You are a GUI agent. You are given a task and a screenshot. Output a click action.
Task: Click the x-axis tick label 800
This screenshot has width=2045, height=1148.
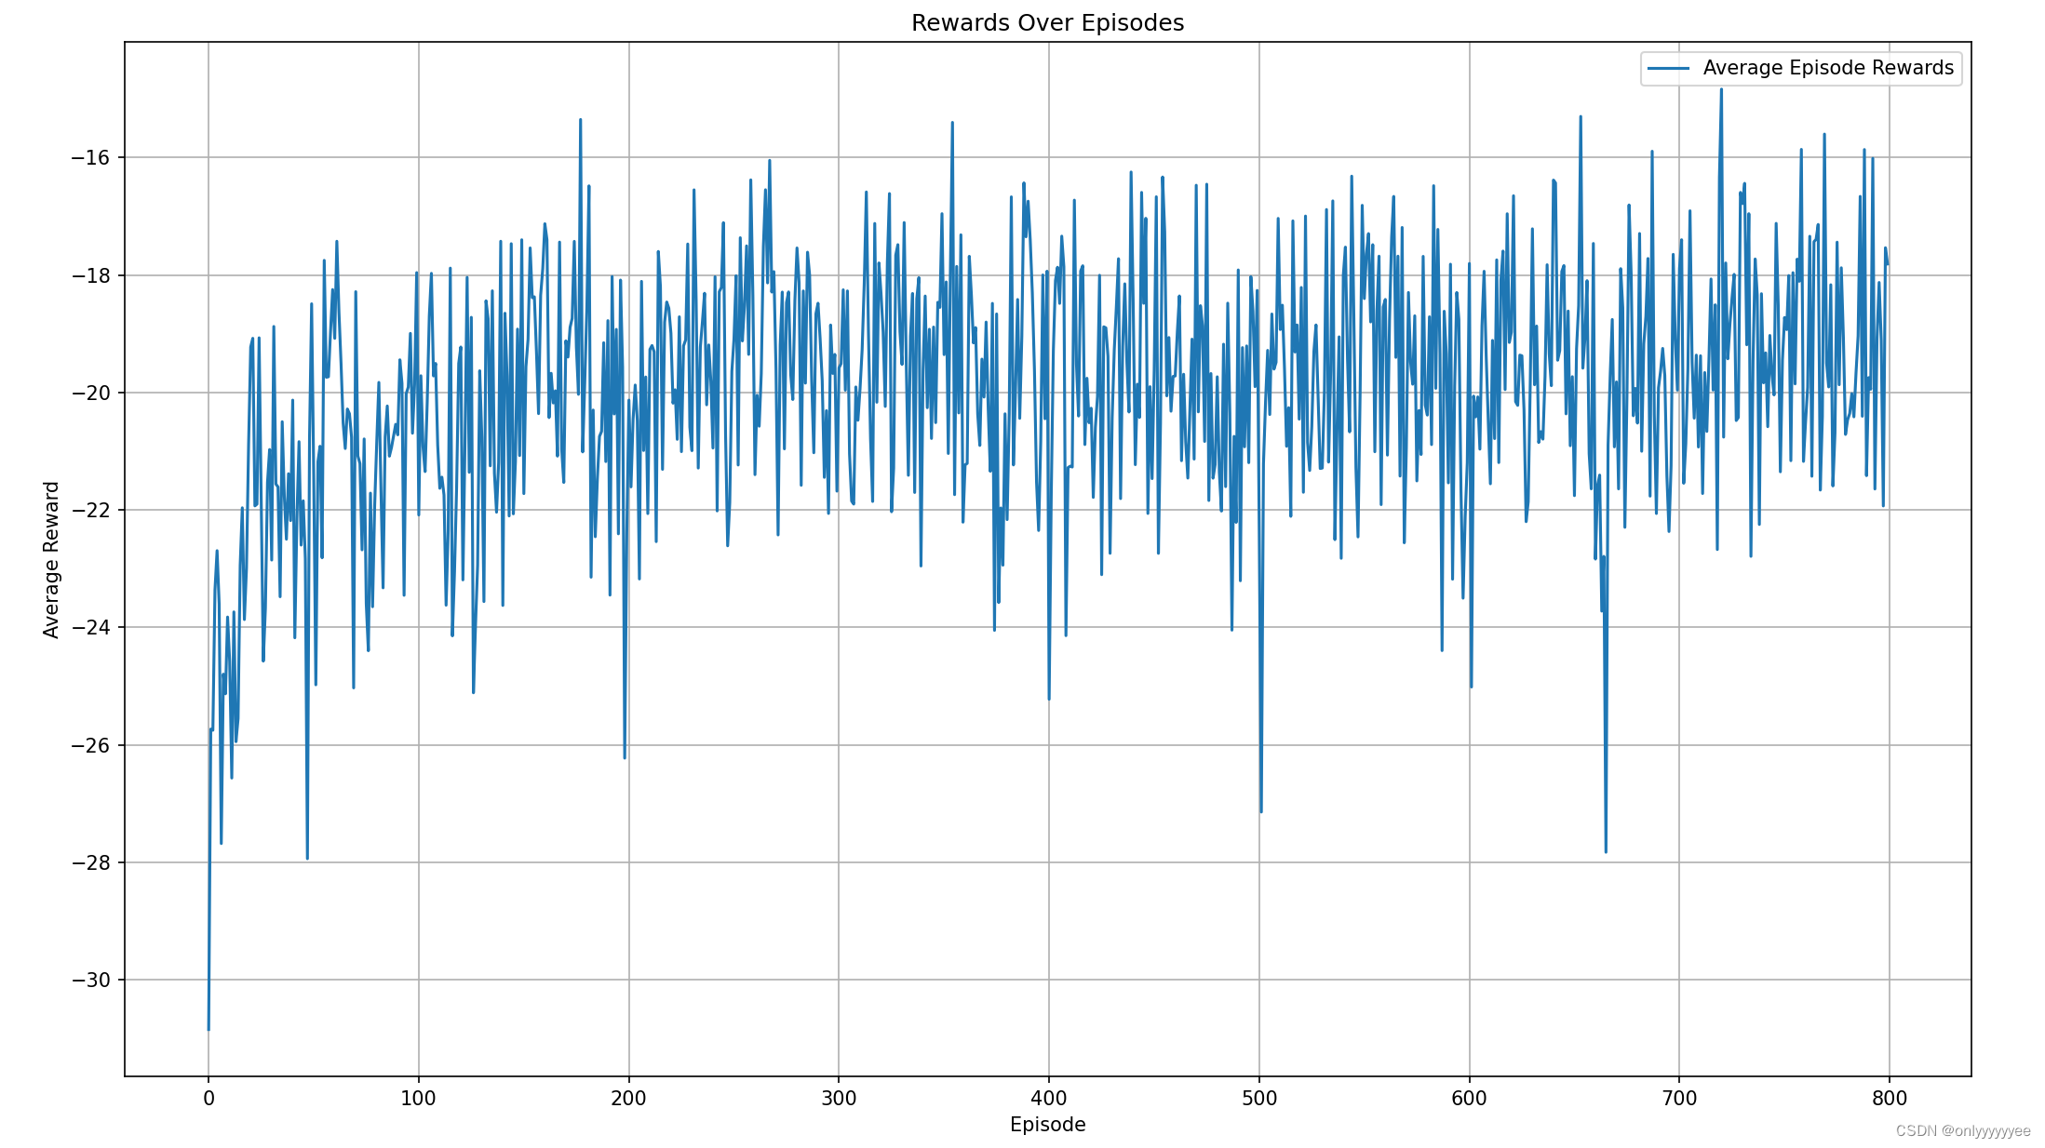tap(1890, 1098)
